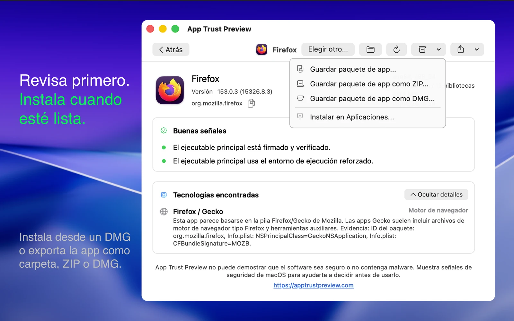The width and height of the screenshot is (514, 321).
Task: Open the https://apptrustpreview.com link
Action: pyautogui.click(x=314, y=285)
